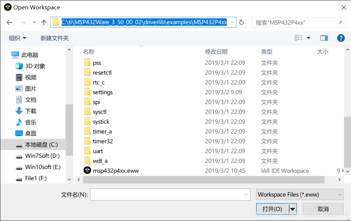Image resolution: width=351 pixels, height=221 pixels.
Task: Select the pss folder icon
Action: tap(87, 62)
